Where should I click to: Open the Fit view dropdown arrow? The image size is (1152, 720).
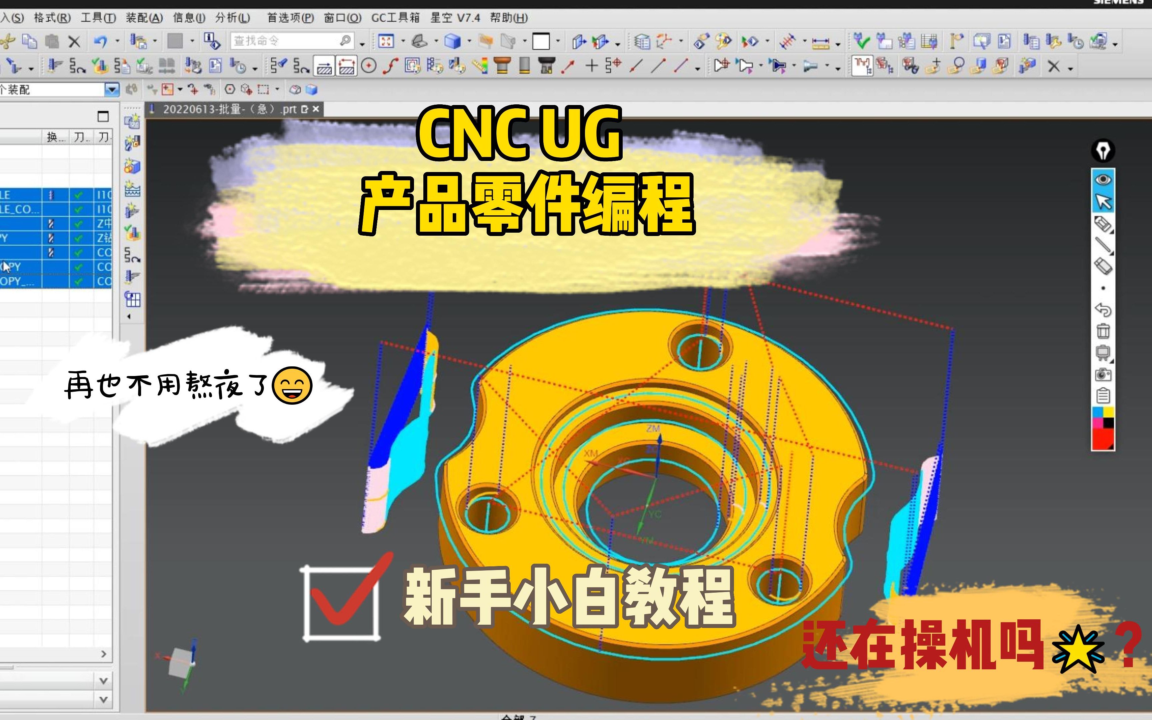(x=403, y=41)
